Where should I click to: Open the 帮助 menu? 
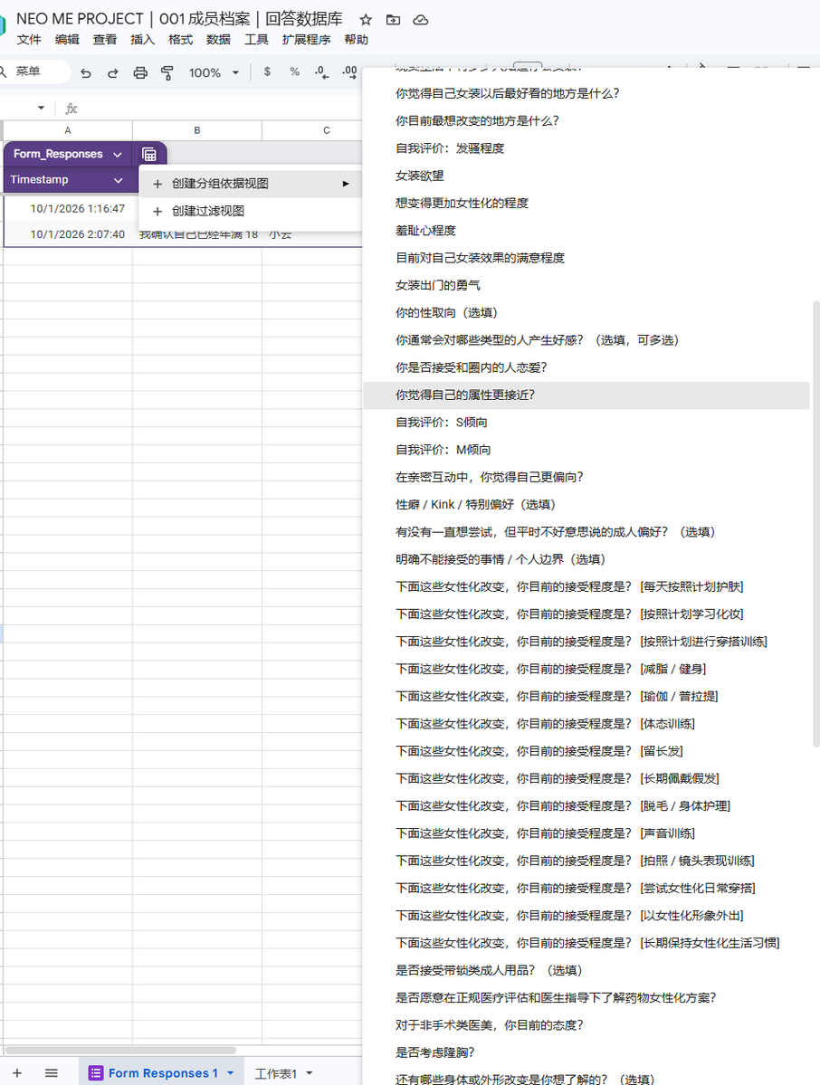pyautogui.click(x=357, y=40)
